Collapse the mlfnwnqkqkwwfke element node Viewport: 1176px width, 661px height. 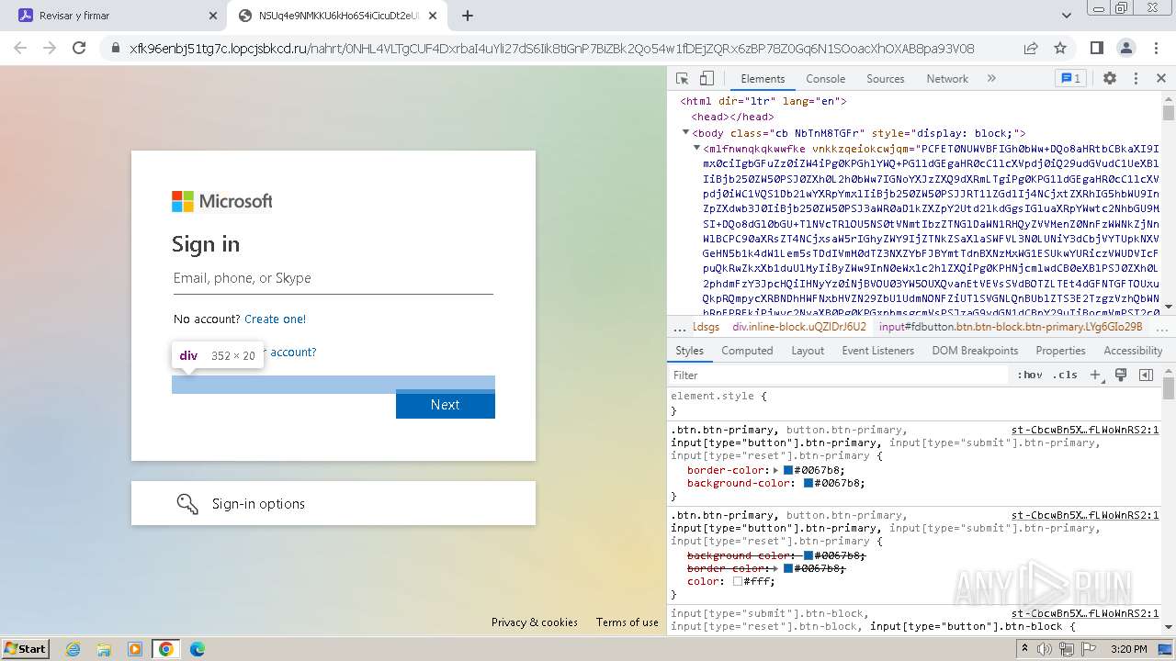(697, 149)
